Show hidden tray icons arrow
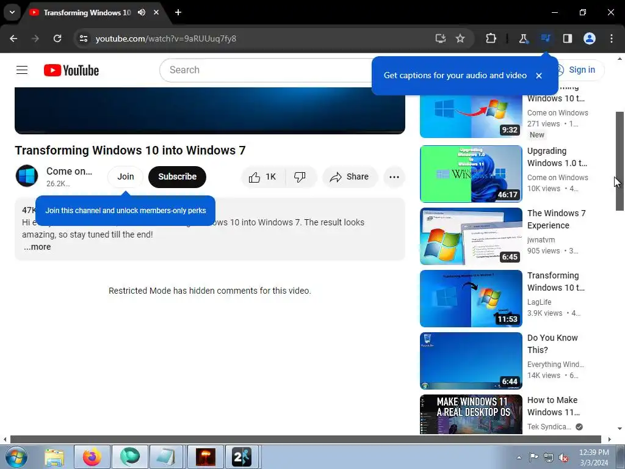 [x=519, y=457]
